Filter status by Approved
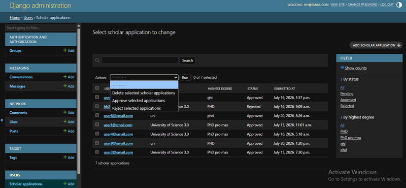The height and width of the screenshot is (188, 406). coord(348,100)
